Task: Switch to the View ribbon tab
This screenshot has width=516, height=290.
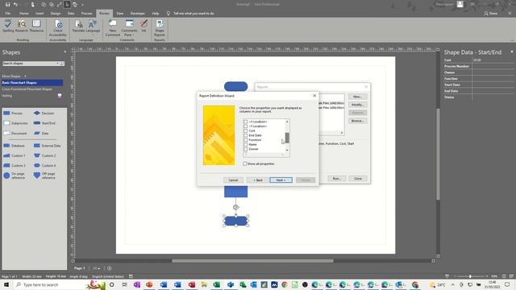Action: (x=120, y=14)
